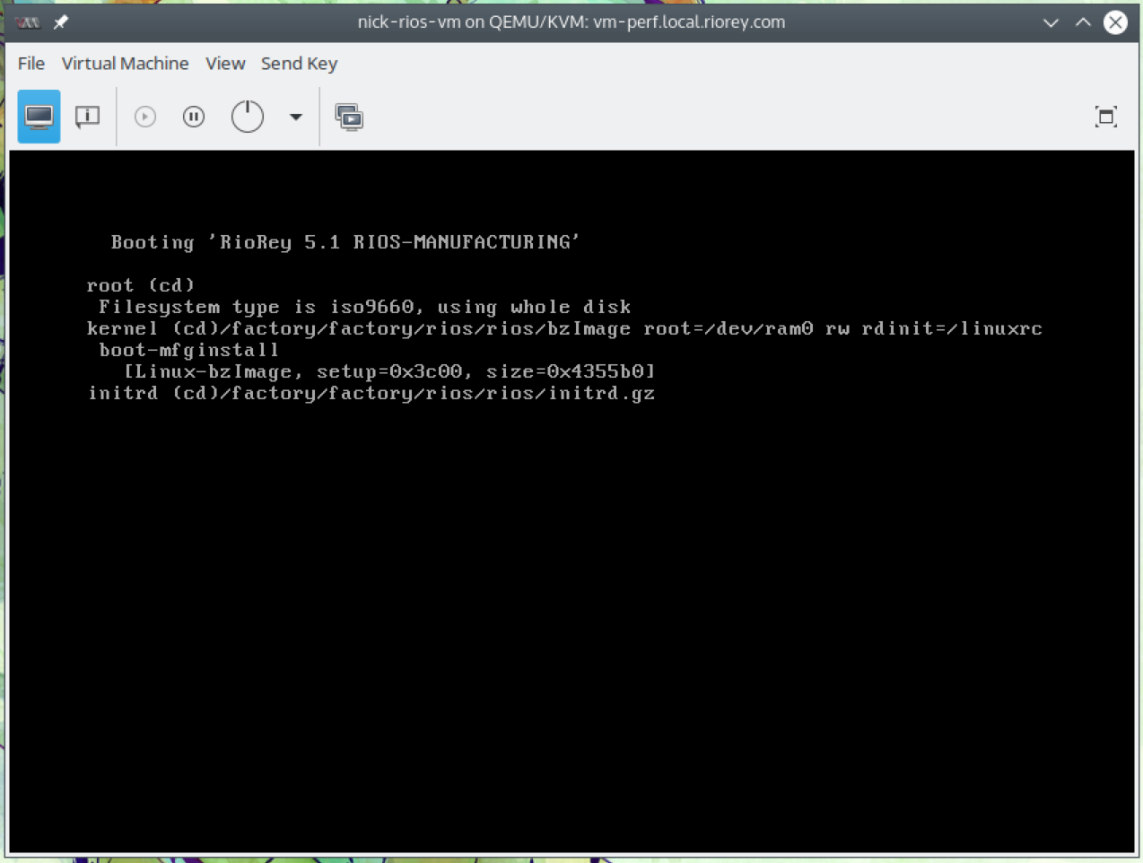Click the kernel bzImage command line

564,328
